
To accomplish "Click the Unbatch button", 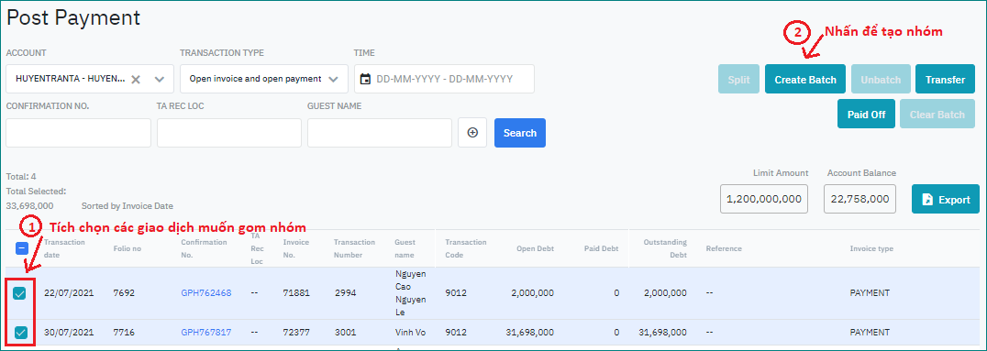I will tap(881, 79).
